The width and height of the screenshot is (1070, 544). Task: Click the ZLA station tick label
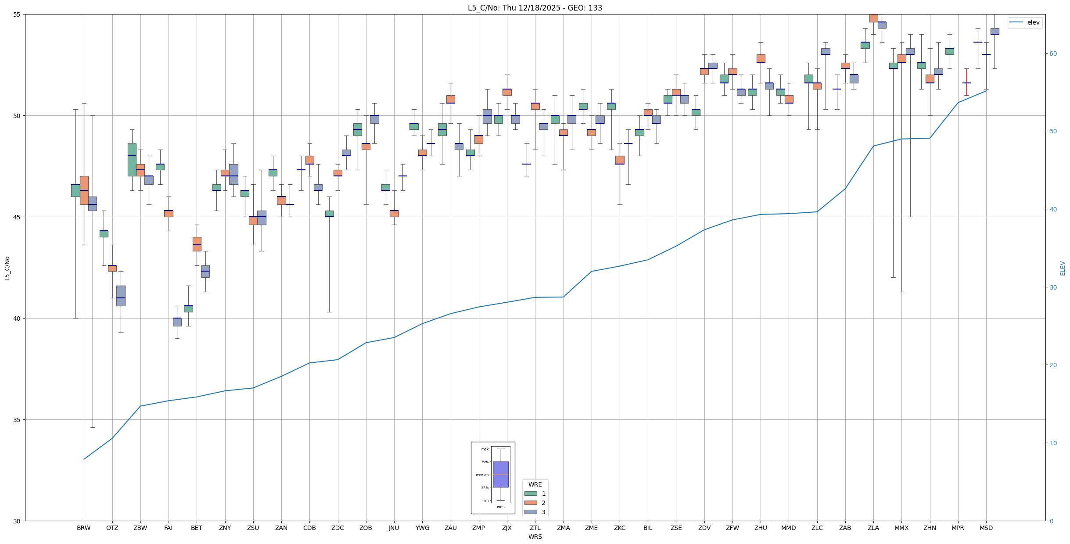(873, 528)
